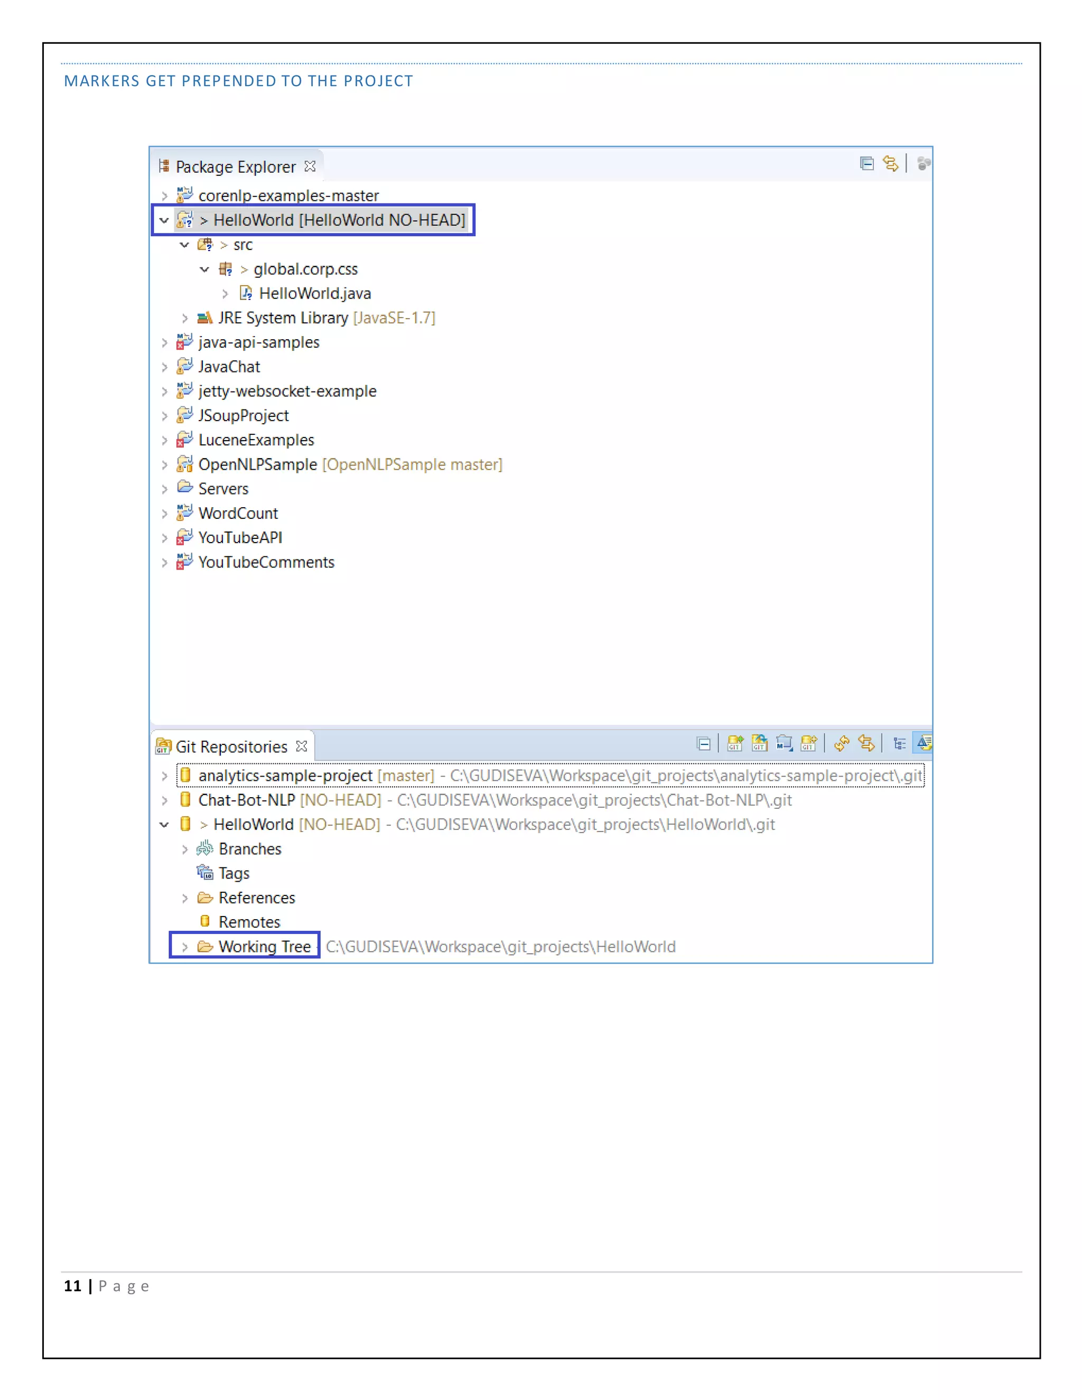Select HelloWorld.java file in tree

tap(314, 294)
